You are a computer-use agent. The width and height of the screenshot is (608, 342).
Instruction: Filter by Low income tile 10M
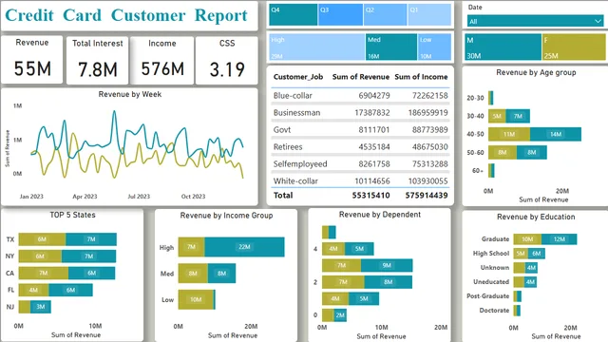(434, 47)
